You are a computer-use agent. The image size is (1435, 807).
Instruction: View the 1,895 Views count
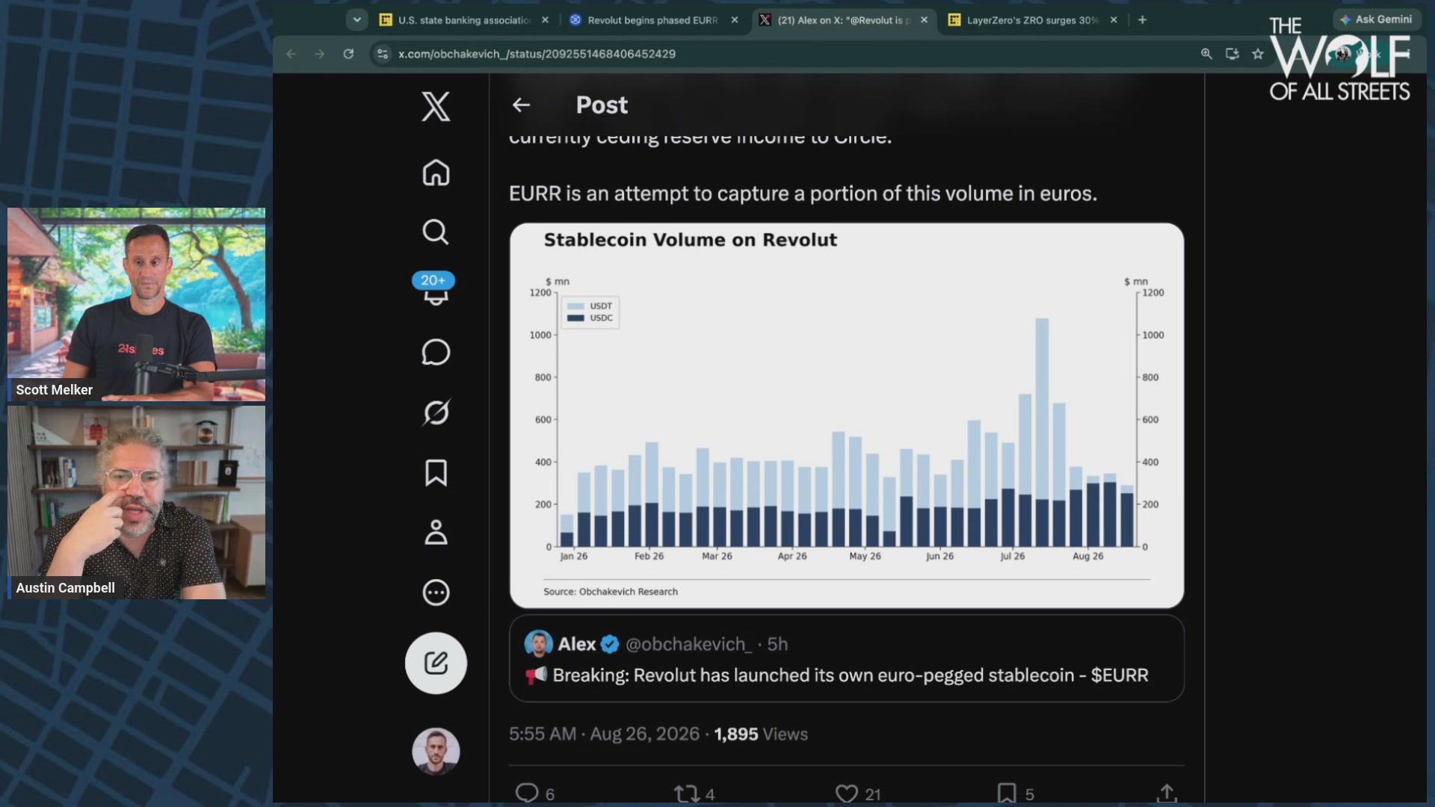761,735
